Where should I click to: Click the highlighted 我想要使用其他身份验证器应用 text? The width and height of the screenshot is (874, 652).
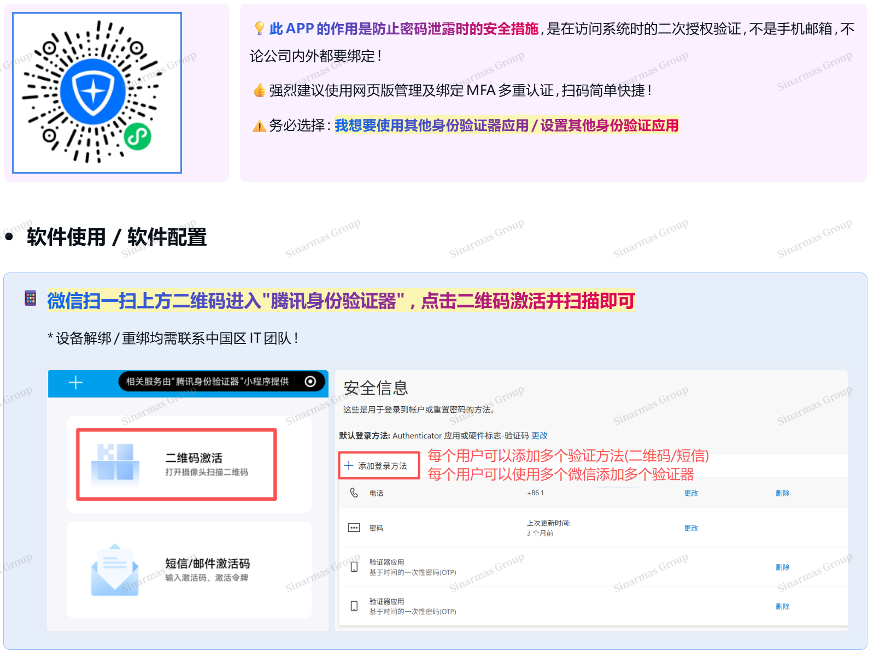tap(431, 126)
